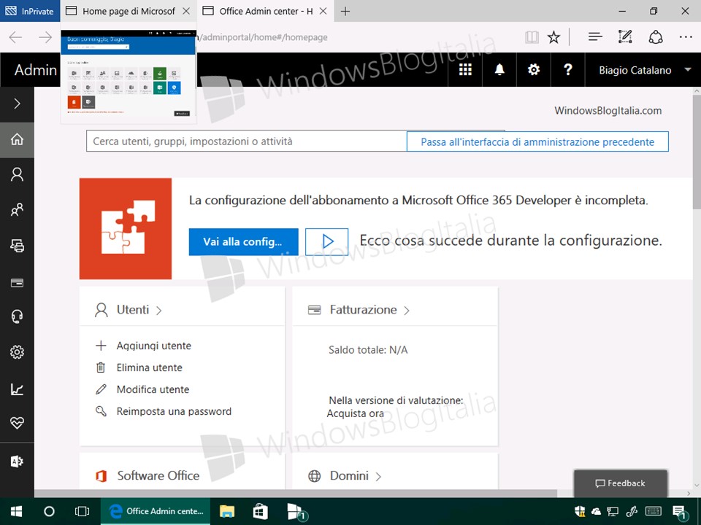Close the Office Admin center tab

point(323,11)
